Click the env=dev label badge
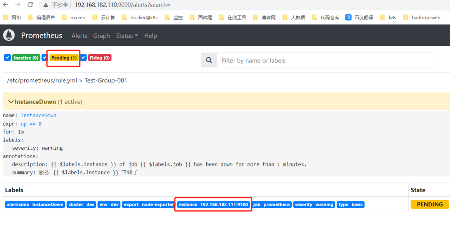450x234 pixels. tap(109, 204)
